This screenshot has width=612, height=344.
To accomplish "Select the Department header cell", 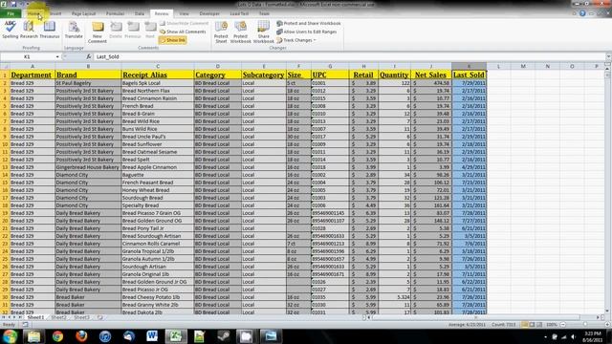I will (x=32, y=75).
